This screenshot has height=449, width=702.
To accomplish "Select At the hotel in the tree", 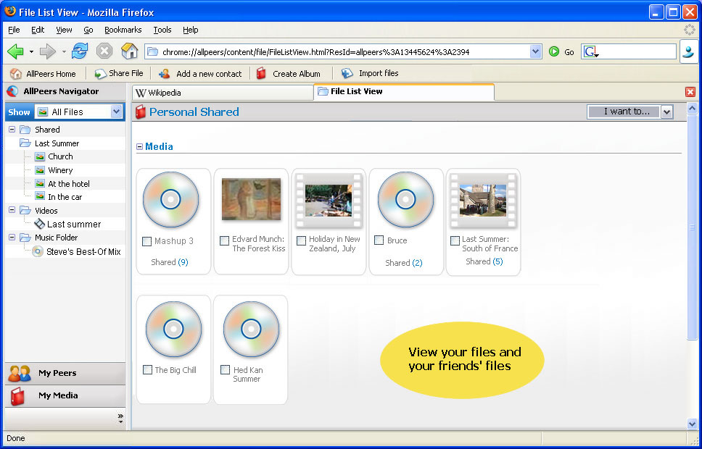I will point(68,184).
